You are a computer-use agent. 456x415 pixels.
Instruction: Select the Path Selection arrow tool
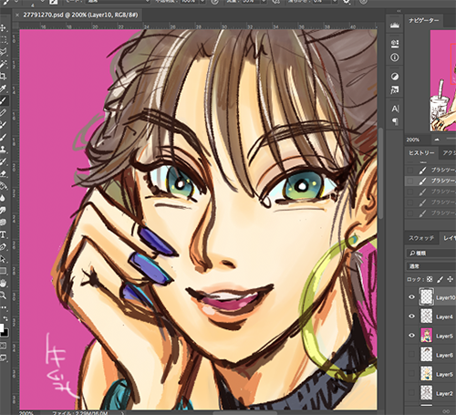[4, 259]
